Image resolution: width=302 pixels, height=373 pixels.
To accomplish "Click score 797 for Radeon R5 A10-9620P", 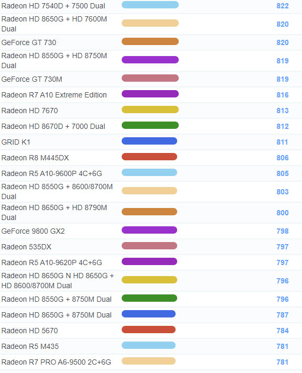I will (x=283, y=262).
